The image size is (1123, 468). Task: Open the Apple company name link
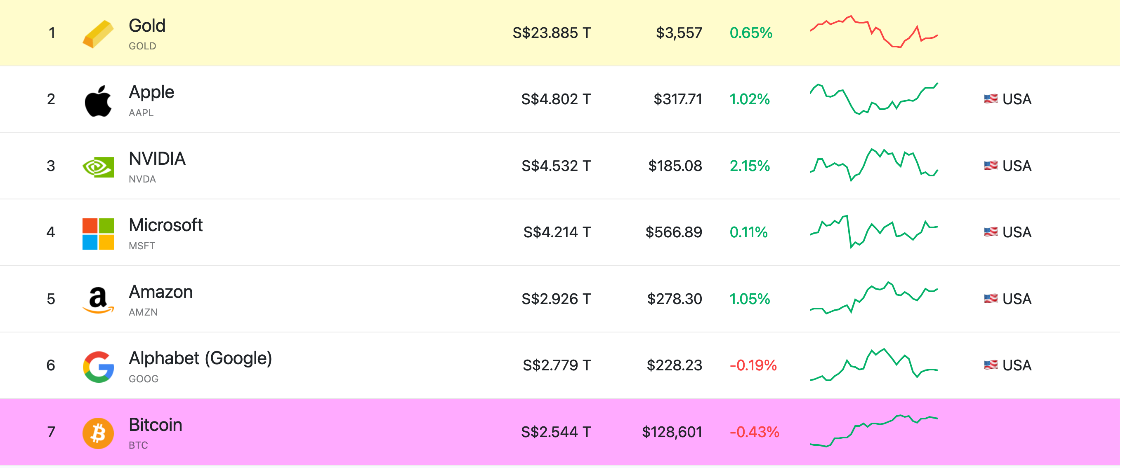tap(151, 92)
